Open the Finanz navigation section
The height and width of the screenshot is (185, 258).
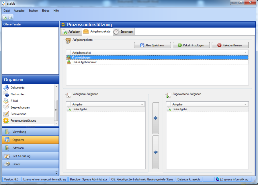30,164
